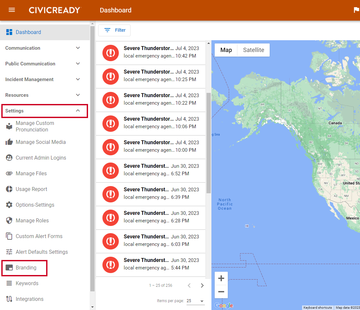Open Manage Custom Pronunciation page
This screenshot has height=310, width=360.
(x=45, y=126)
